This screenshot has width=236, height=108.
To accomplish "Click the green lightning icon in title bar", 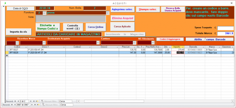I will point(5,3).
